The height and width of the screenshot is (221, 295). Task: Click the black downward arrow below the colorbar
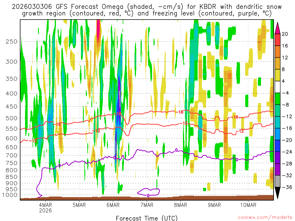(x=277, y=193)
